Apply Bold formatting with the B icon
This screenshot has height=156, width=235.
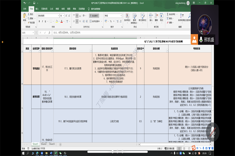point(39,21)
